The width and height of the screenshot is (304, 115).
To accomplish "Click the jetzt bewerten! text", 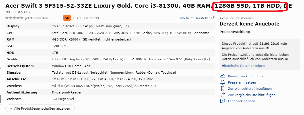I will (x=37, y=18).
